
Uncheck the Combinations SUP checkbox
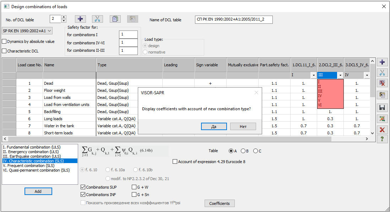coord(83,187)
